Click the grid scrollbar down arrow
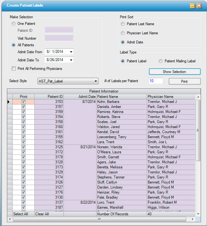Image resolution: width=207 pixels, height=226 pixels. tap(198, 214)
